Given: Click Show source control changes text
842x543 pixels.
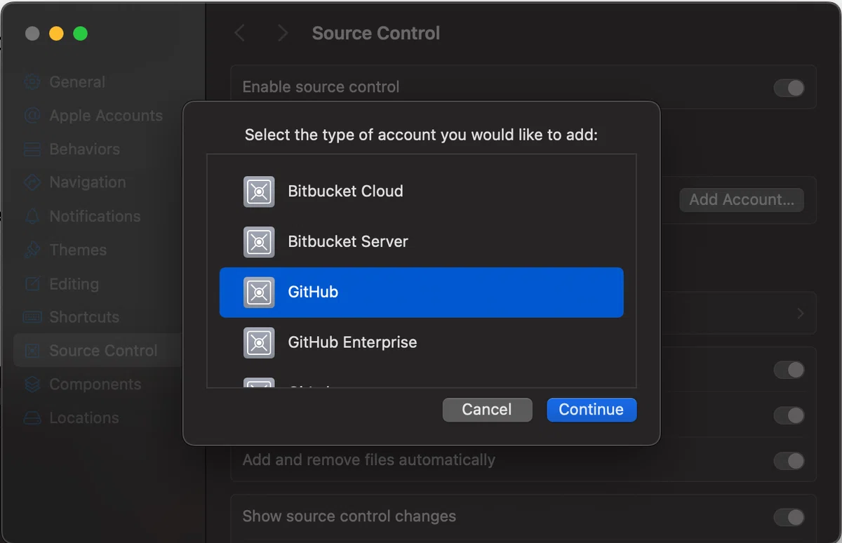Looking at the screenshot, I should coord(349,517).
